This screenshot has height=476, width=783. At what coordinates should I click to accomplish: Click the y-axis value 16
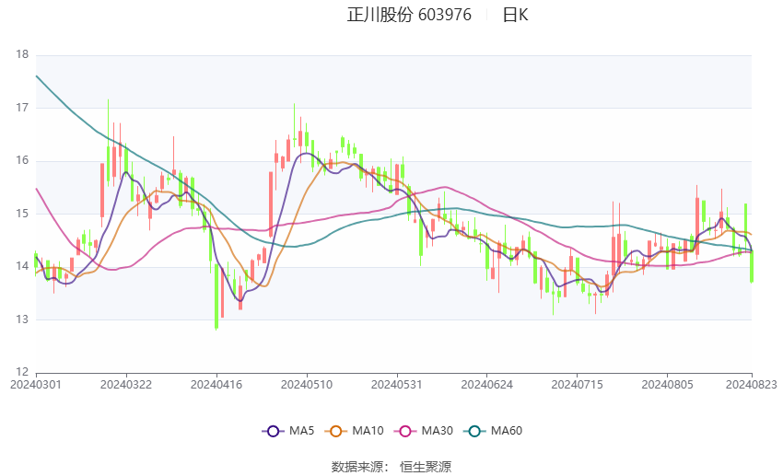pyautogui.click(x=22, y=161)
